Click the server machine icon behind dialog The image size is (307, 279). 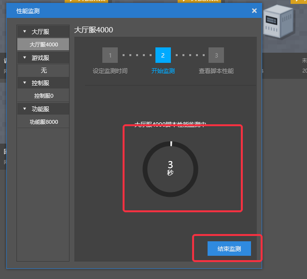(279, 22)
